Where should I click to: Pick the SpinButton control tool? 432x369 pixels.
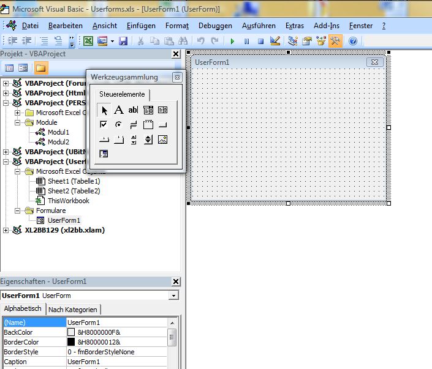[148, 140]
